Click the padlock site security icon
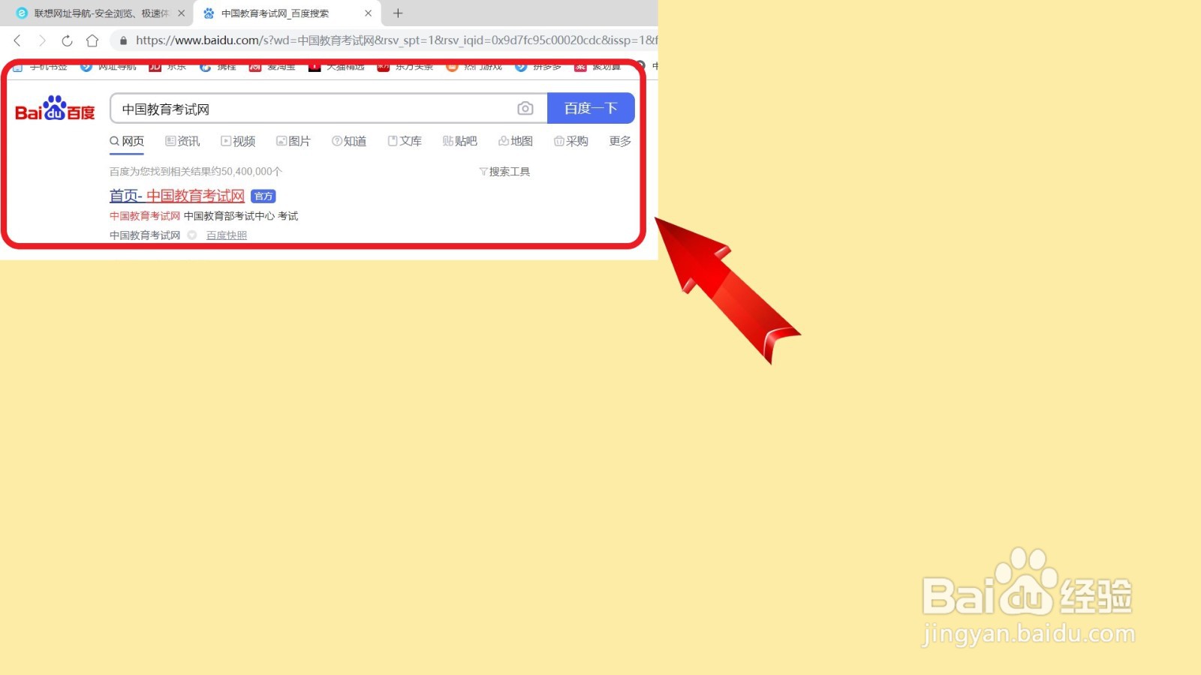This screenshot has height=675, width=1201. (x=124, y=40)
